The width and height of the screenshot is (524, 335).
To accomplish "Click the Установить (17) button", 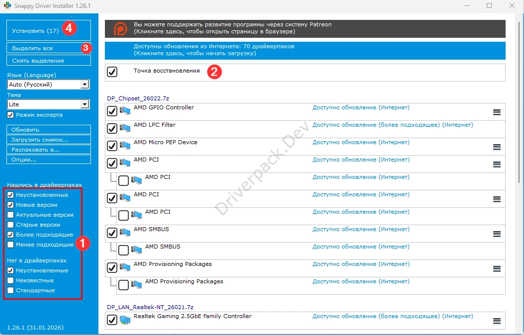I will 49,30.
